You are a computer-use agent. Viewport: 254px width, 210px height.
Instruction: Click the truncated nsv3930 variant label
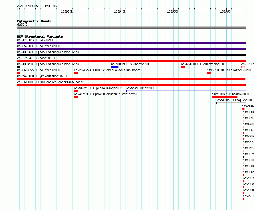(248, 160)
